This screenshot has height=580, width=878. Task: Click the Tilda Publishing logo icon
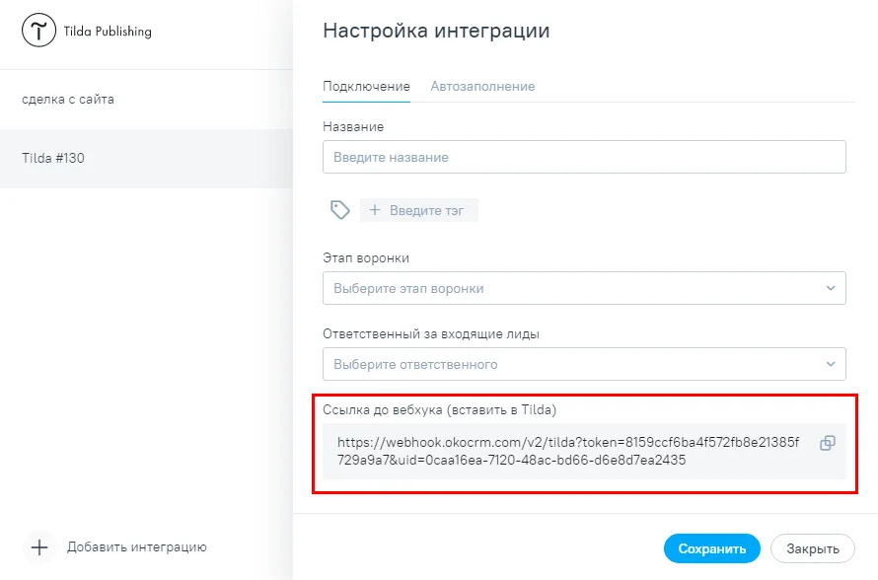pyautogui.click(x=38, y=31)
